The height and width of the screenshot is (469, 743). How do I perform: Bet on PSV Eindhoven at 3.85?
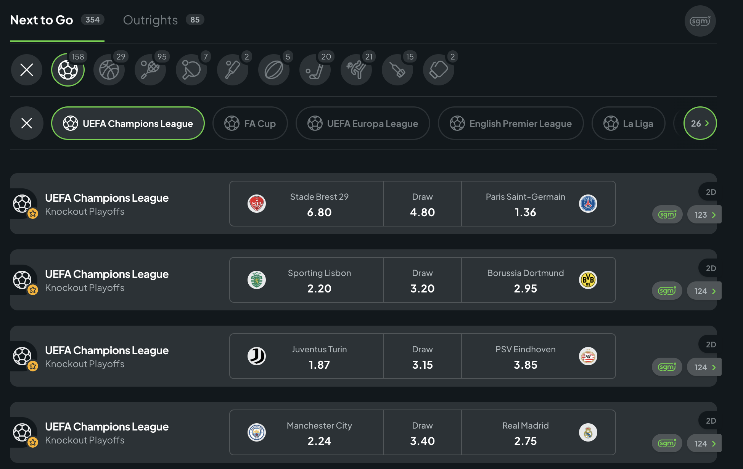click(x=539, y=356)
